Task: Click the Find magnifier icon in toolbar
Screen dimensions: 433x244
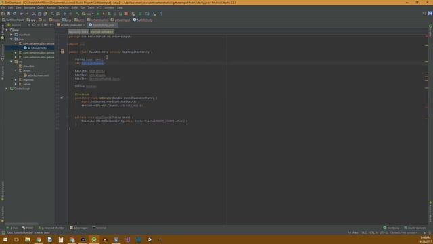Action: [52, 14]
